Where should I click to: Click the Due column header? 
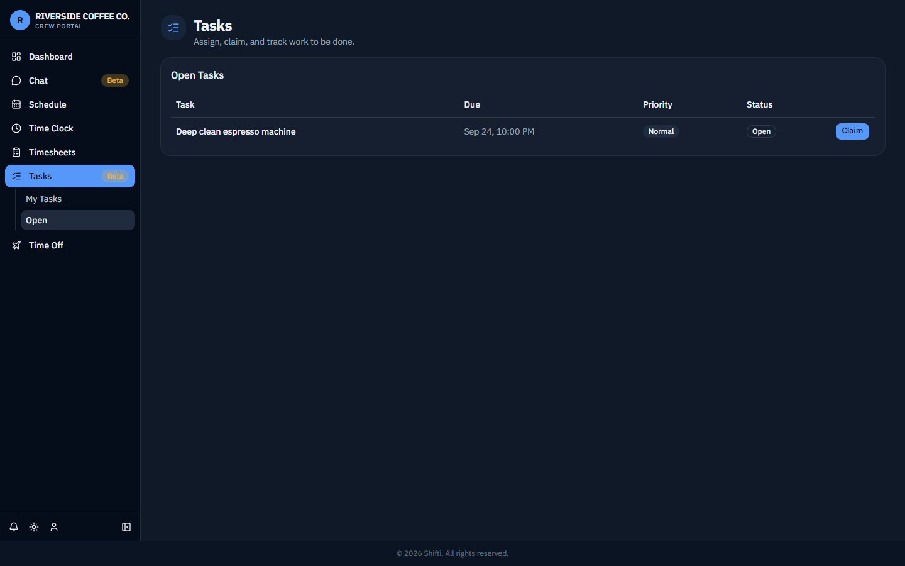(x=472, y=104)
